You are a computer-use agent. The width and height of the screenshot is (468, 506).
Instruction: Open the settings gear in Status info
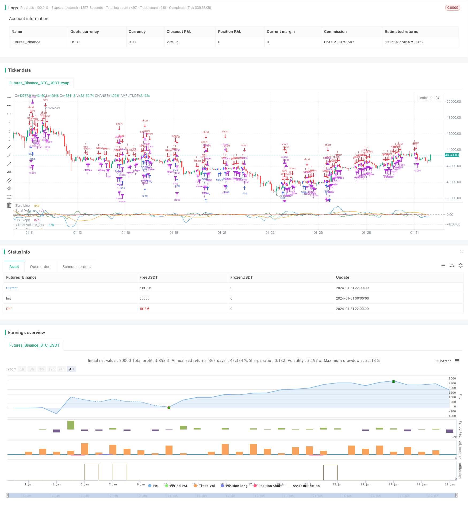coord(461,266)
